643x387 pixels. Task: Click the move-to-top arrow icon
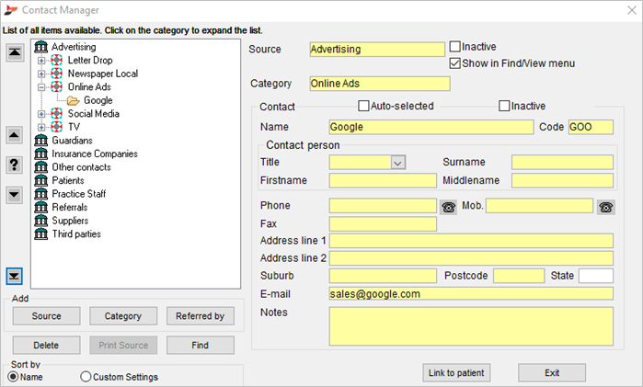click(x=15, y=52)
